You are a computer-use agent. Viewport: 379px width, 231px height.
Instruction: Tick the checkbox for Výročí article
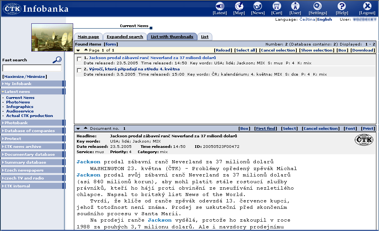point(79,70)
